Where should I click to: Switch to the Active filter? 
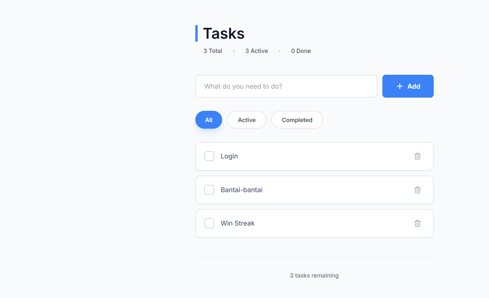(x=247, y=120)
